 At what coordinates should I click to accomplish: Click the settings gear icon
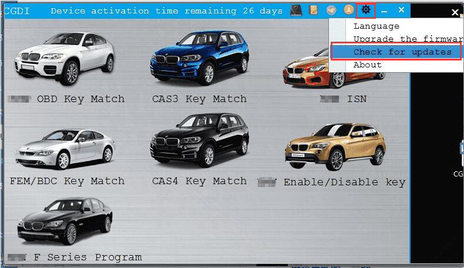click(x=366, y=10)
